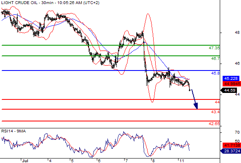Click the date marker labeled 11
The height and width of the screenshot is (163, 241).
(182, 161)
